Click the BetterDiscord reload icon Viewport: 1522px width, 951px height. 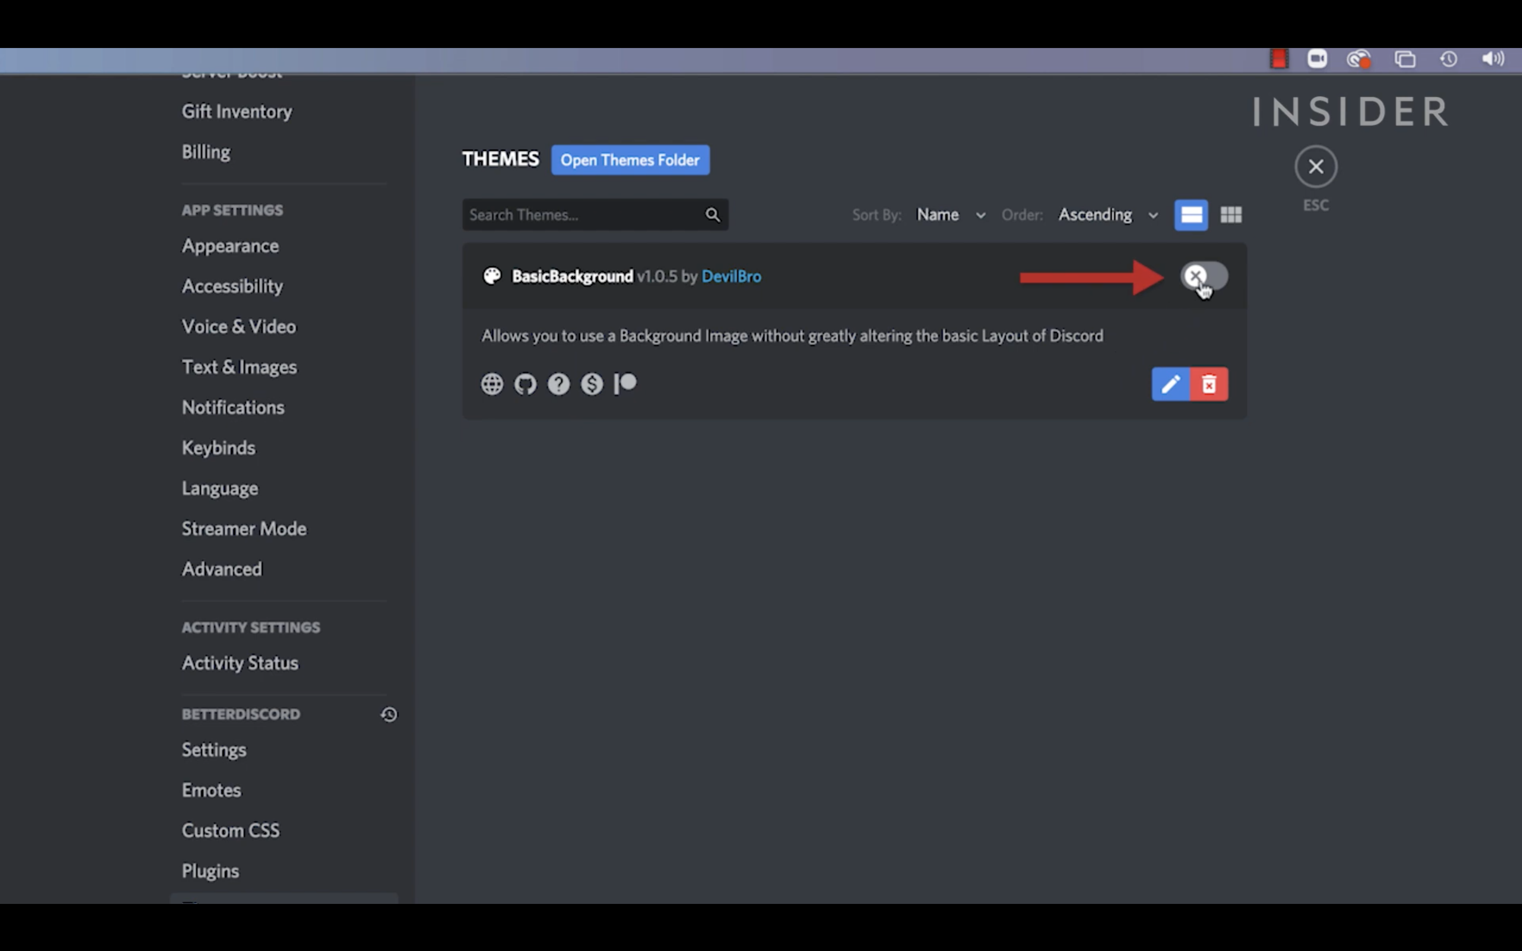389,713
